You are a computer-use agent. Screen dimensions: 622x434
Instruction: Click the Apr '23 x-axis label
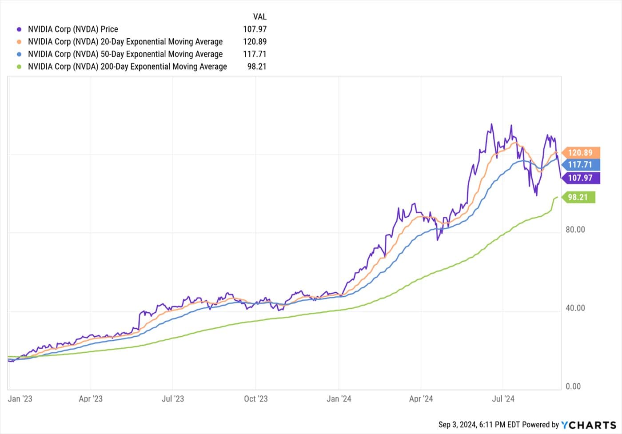91,398
